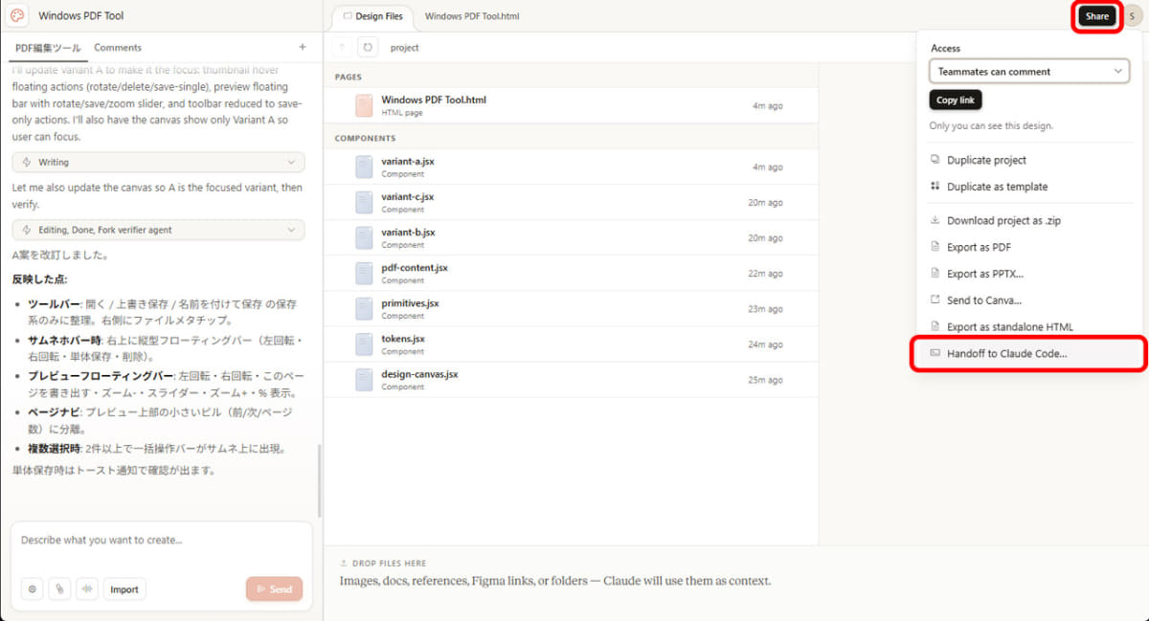Click the plus icon beside Comments tab

tap(303, 47)
